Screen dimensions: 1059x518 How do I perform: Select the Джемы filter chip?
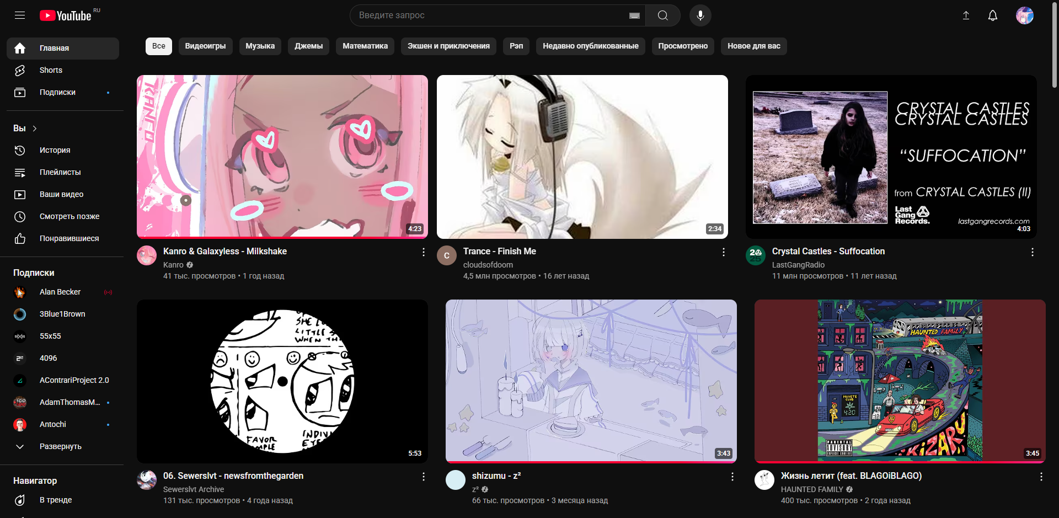308,46
